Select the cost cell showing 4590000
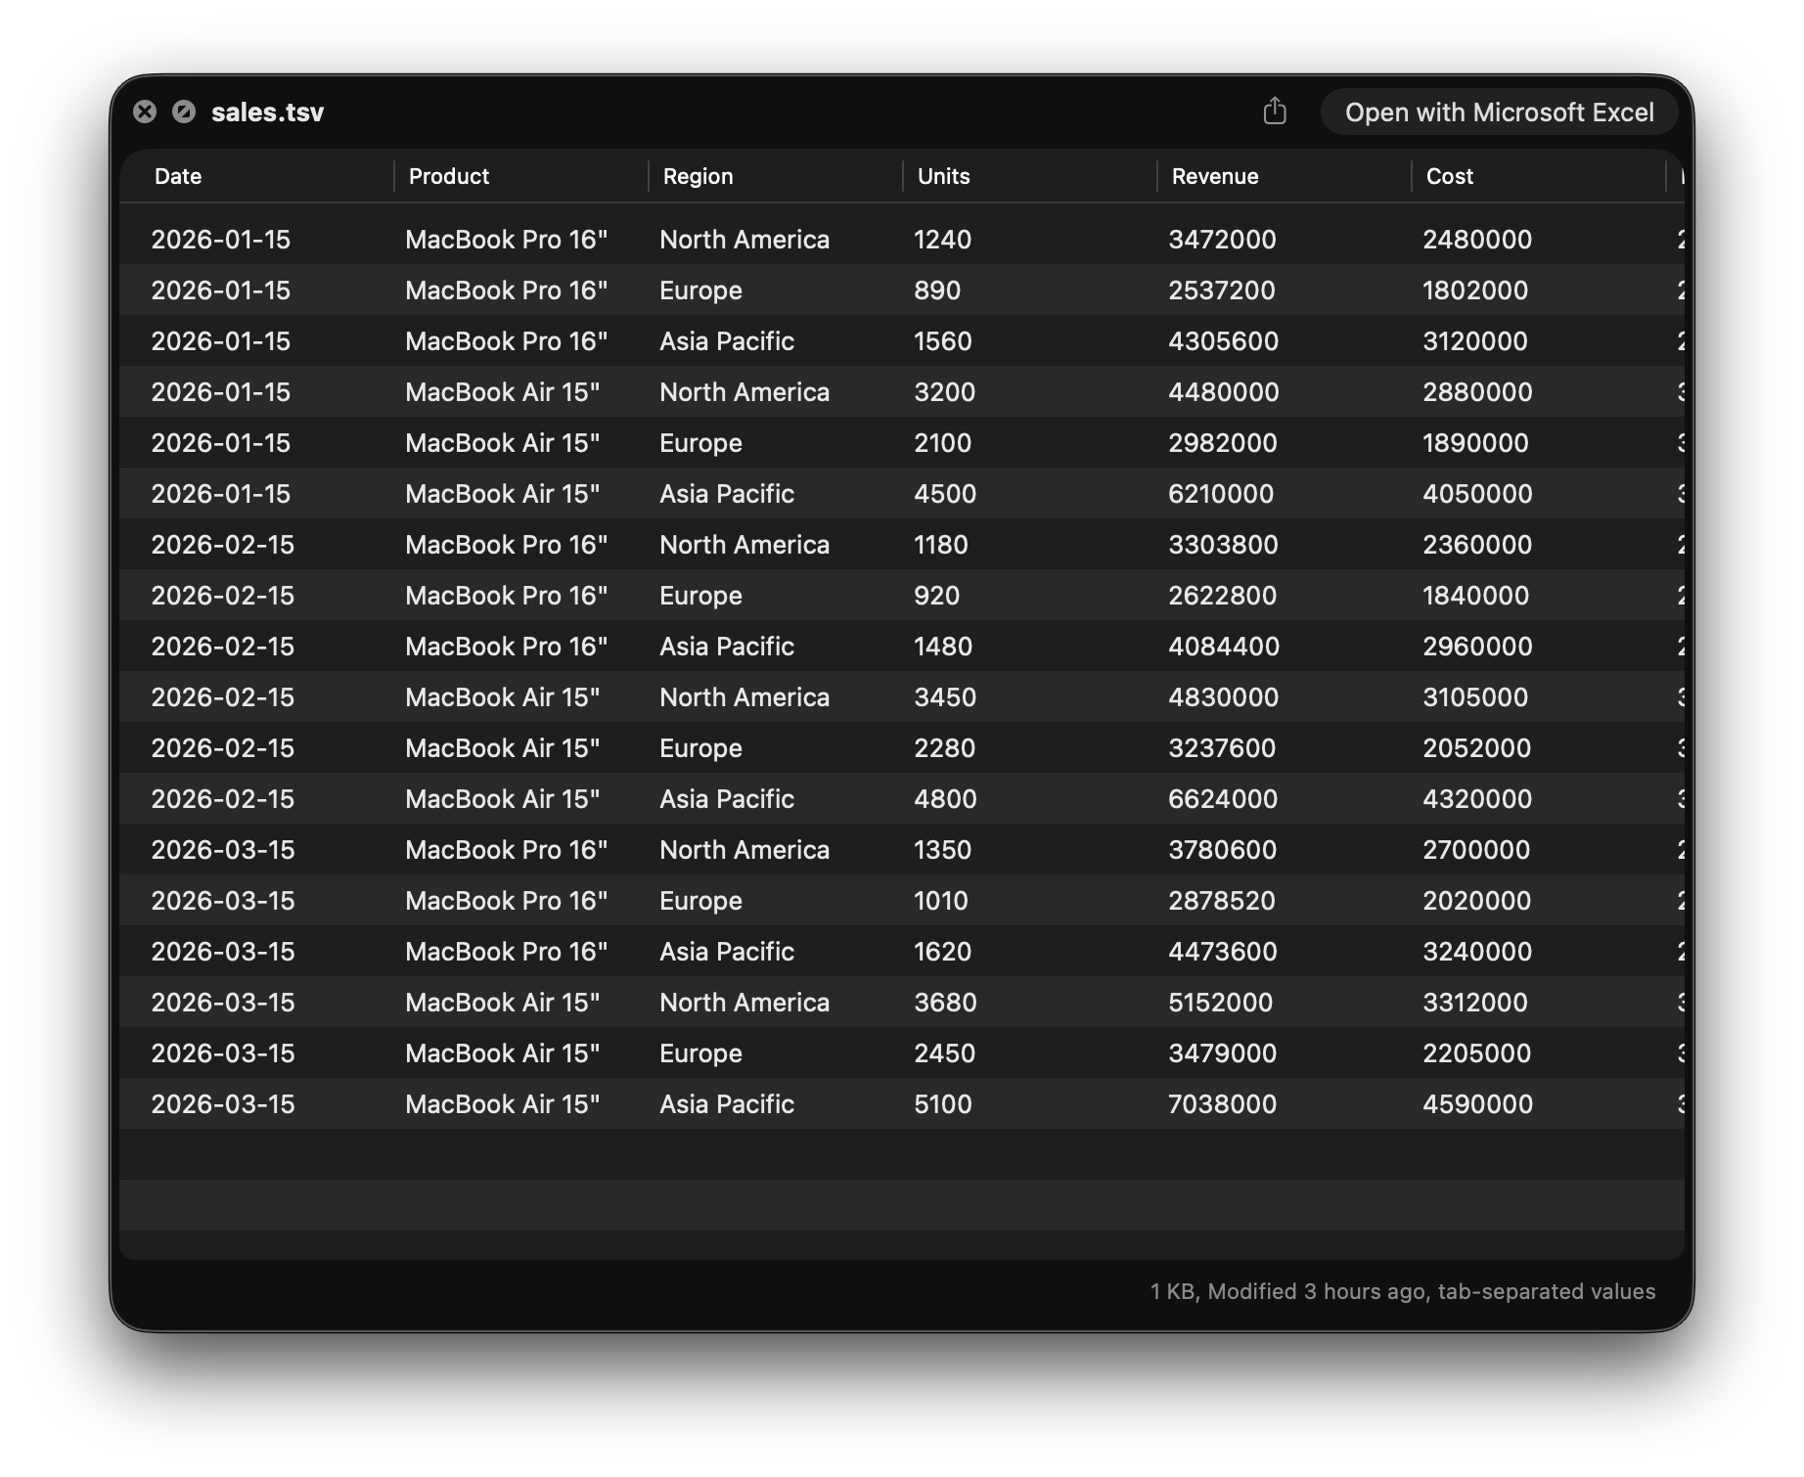 [x=1477, y=1104]
